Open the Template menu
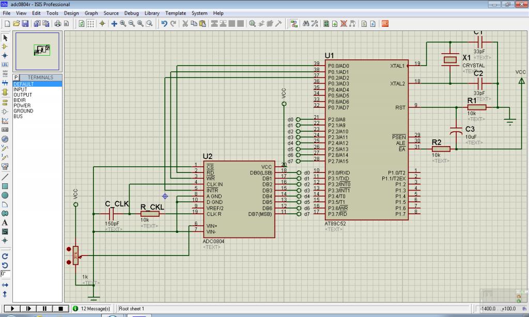The height and width of the screenshot is (317, 529). [176, 13]
